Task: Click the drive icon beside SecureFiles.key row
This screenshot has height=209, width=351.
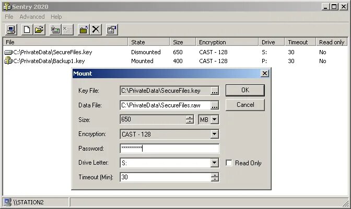Action: click(8, 52)
